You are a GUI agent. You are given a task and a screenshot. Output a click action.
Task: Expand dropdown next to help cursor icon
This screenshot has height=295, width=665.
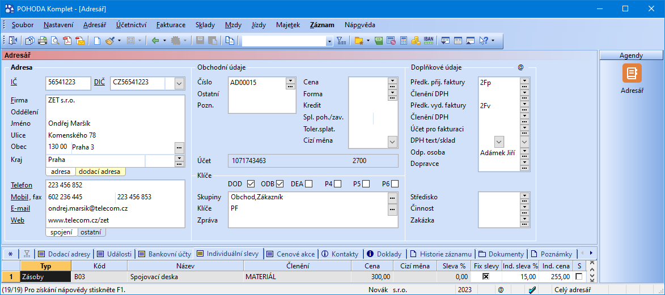pos(492,41)
